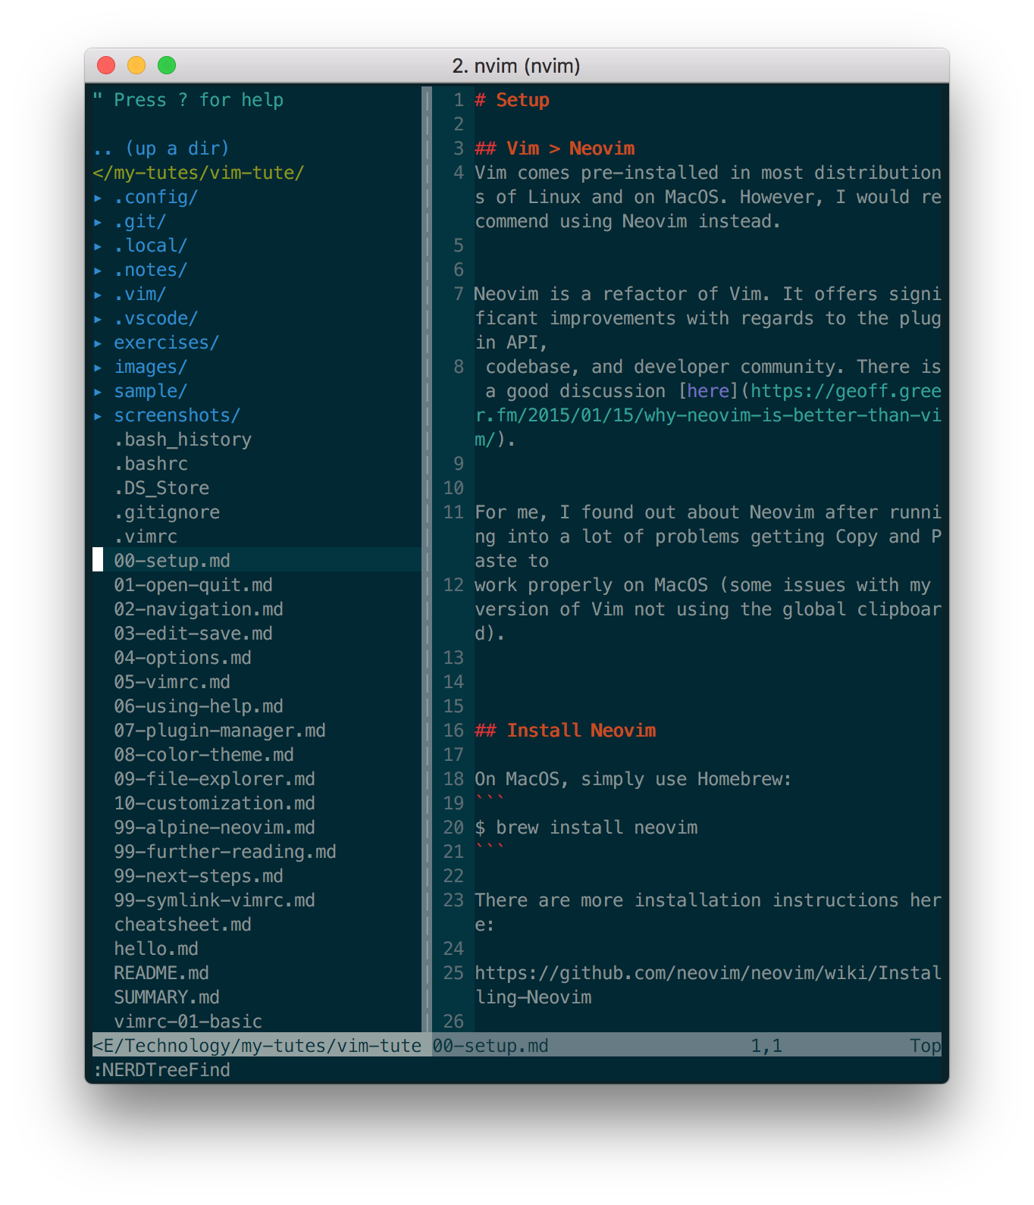This screenshot has width=1034, height=1205.
Task: Close the nvim window with red button
Action: [106, 65]
